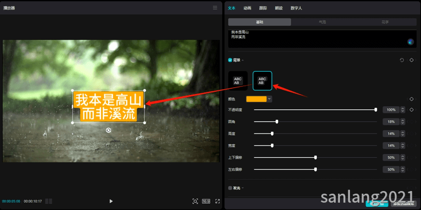Click the 圆角 corner radius slider handle
Screen dimensions: 421x210
coord(277,121)
